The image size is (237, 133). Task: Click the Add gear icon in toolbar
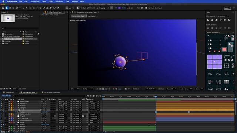click(142, 8)
